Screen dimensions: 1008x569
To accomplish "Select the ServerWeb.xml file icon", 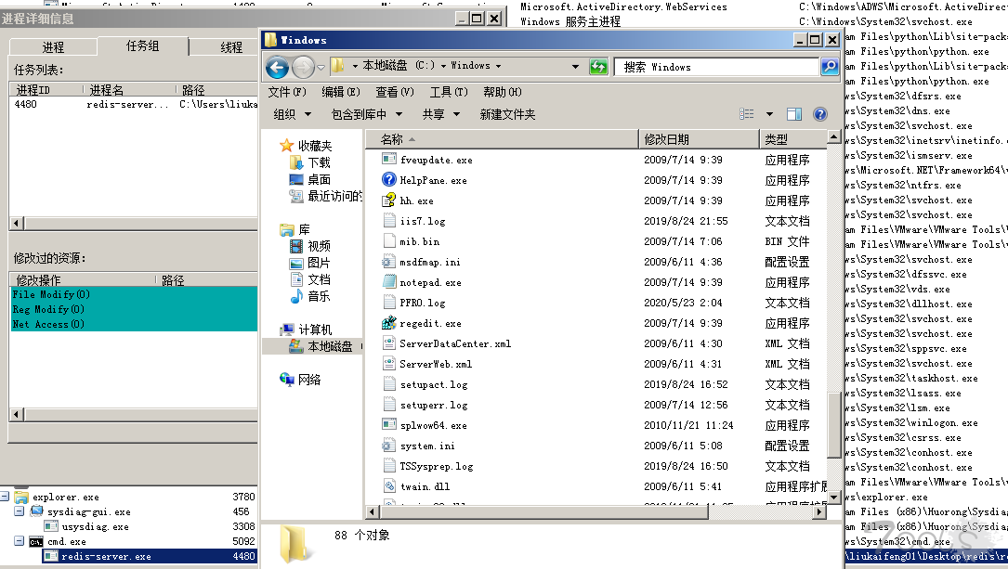I will point(389,364).
